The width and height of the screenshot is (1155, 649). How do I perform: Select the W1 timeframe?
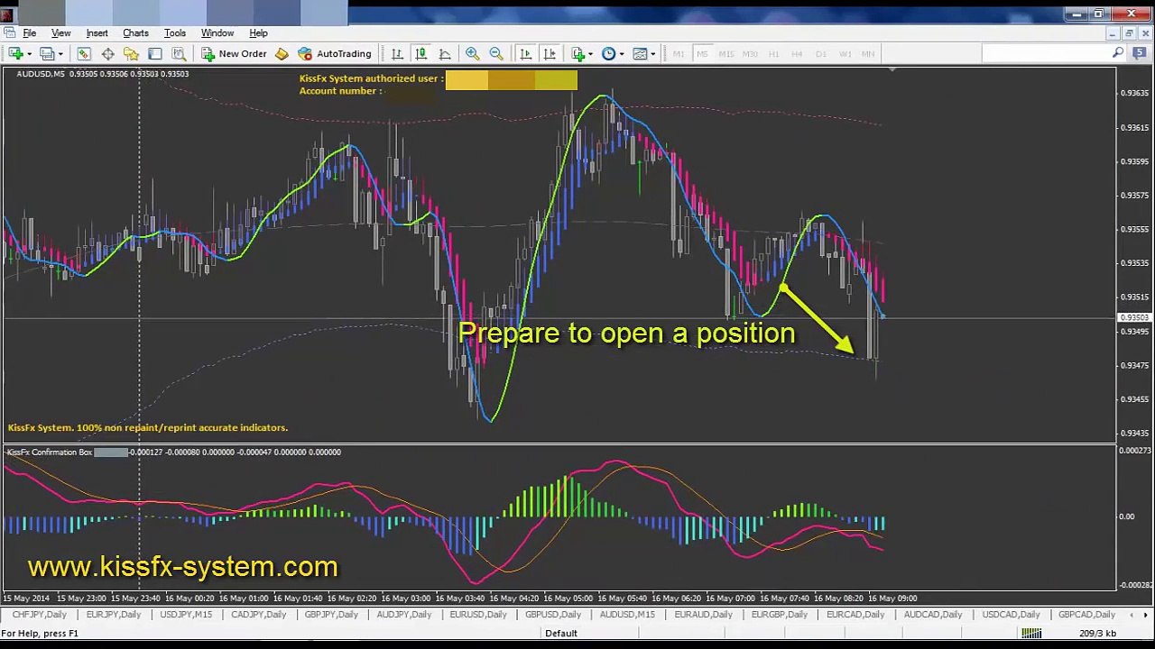coord(845,54)
